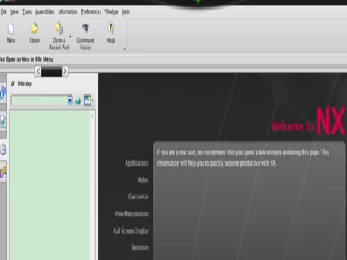
Task: Click the New file icon
Action: click(x=11, y=29)
